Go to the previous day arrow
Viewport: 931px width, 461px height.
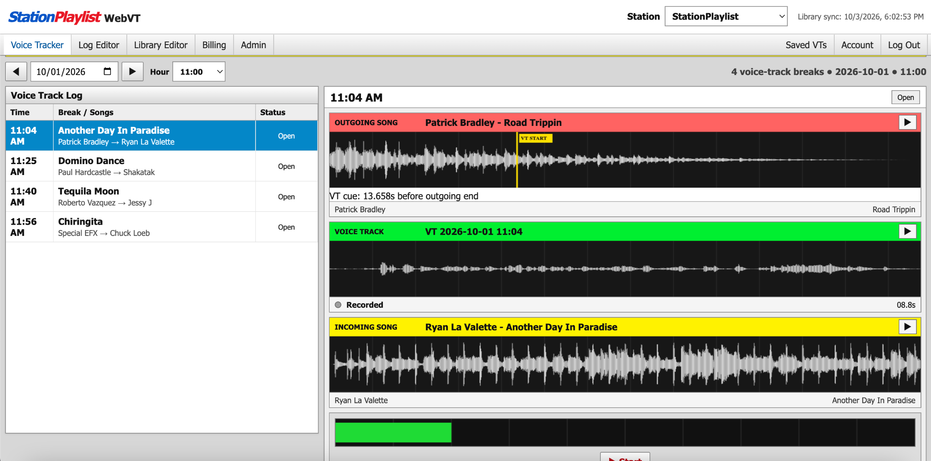click(16, 71)
